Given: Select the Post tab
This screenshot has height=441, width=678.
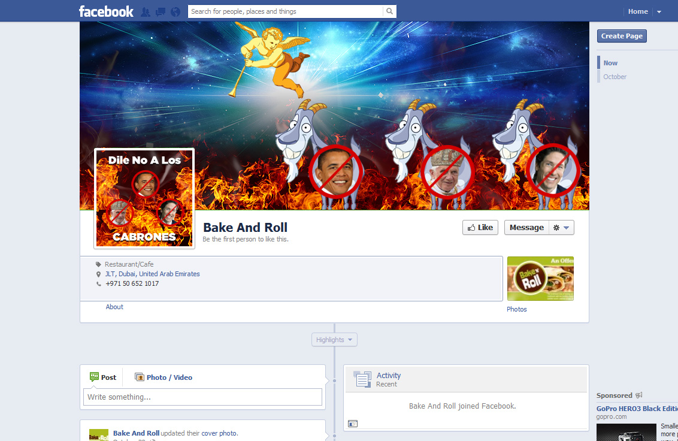Looking at the screenshot, I should pyautogui.click(x=103, y=377).
